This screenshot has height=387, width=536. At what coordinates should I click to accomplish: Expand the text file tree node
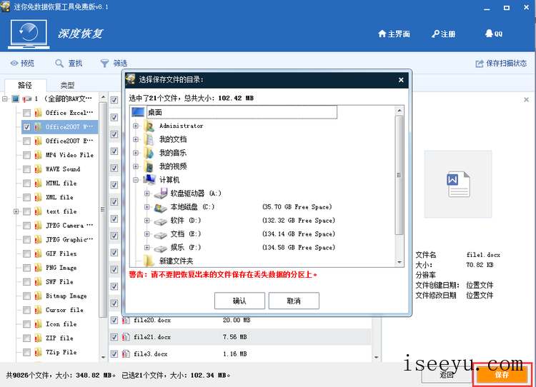coord(16,211)
